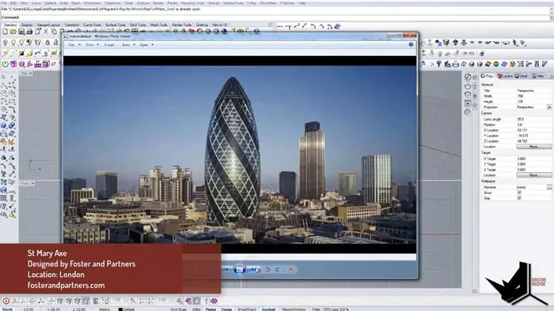Click the red Delete X in Photo Viewer controls
The height and width of the screenshot is (311, 554).
[290, 269]
